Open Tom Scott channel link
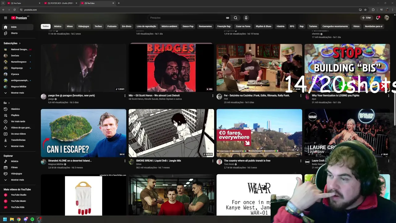 tap(229, 164)
